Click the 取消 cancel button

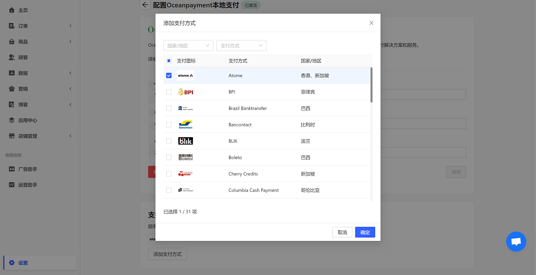click(x=342, y=232)
